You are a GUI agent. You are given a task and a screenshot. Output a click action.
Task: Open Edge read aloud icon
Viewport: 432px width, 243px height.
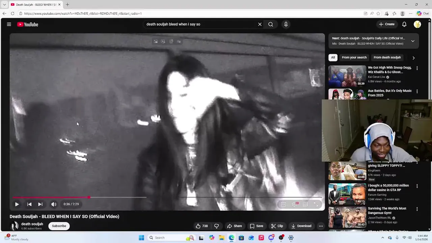point(372,13)
